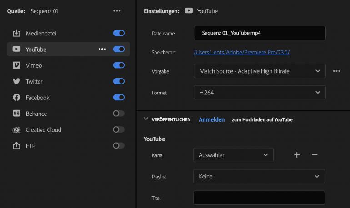Enable the Behance toggle

coord(119,114)
